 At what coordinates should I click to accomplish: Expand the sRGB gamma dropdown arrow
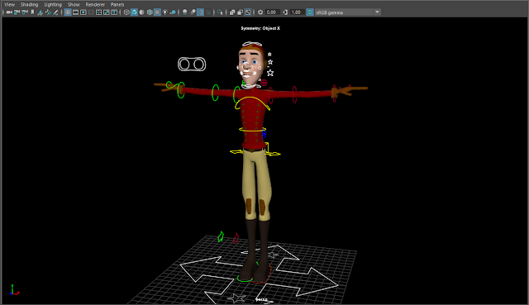pos(377,12)
